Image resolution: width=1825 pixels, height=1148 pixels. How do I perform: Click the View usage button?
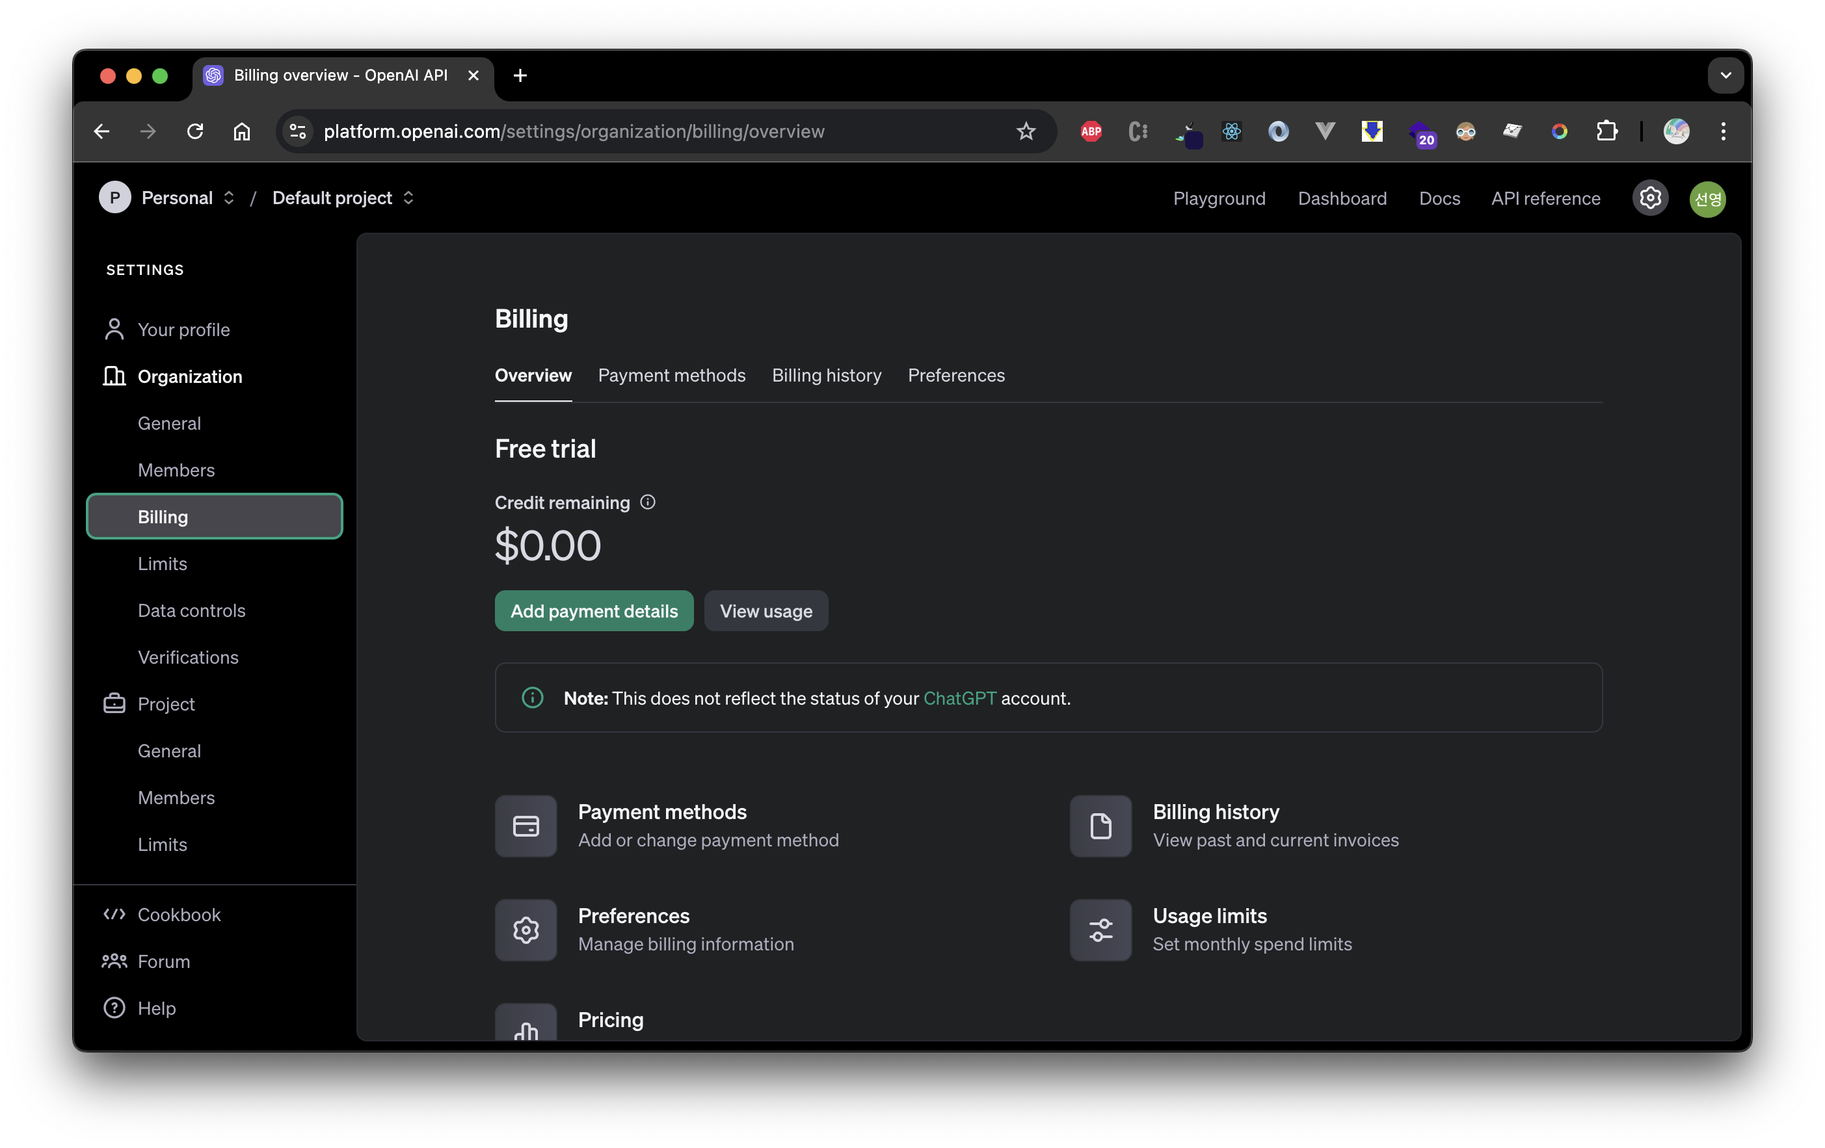pyautogui.click(x=766, y=610)
